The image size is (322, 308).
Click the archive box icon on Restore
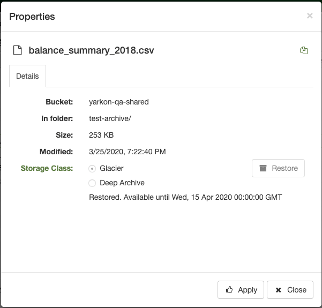pos(263,168)
